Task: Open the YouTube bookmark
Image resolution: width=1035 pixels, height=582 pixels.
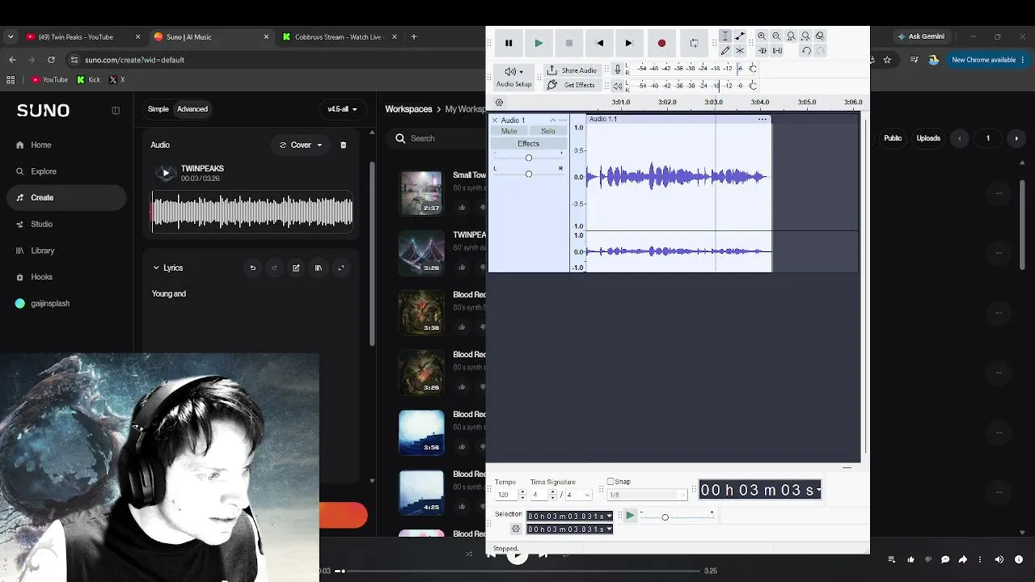Action: (x=49, y=79)
